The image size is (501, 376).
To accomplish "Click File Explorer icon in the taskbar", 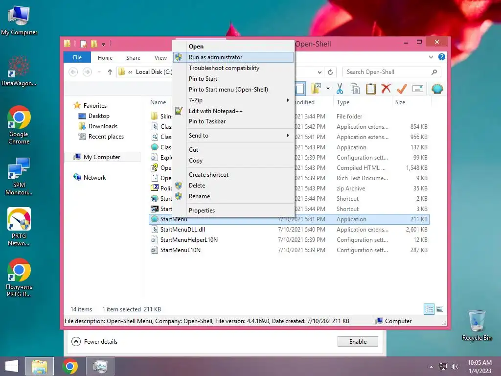I will click(40, 366).
